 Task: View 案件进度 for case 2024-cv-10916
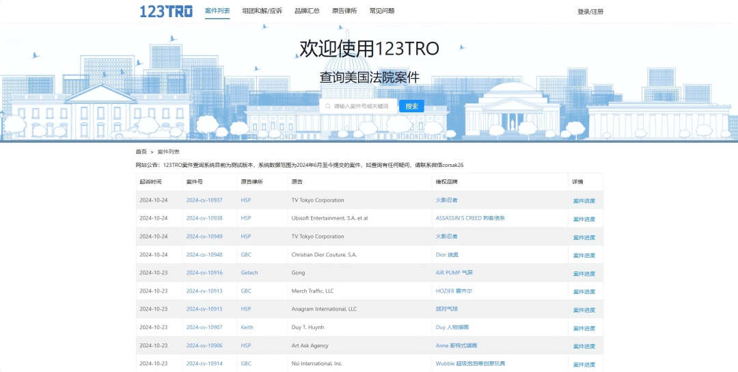point(584,274)
